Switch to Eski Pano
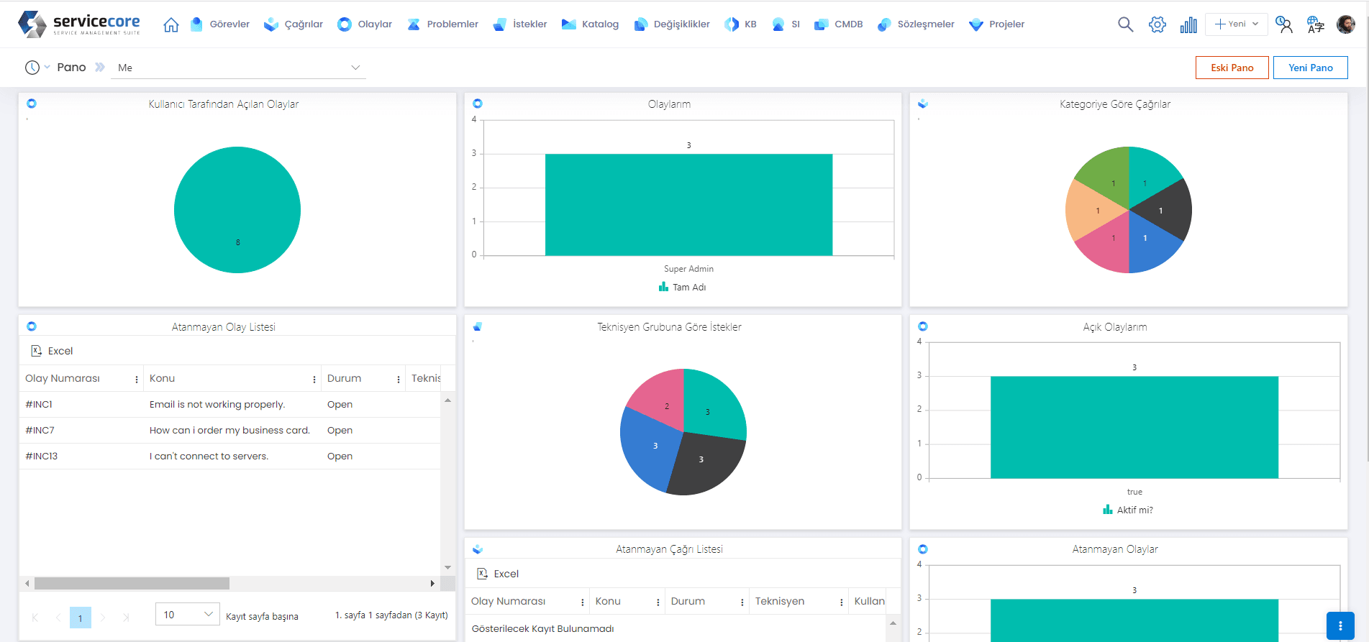This screenshot has height=642, width=1369. [x=1232, y=68]
